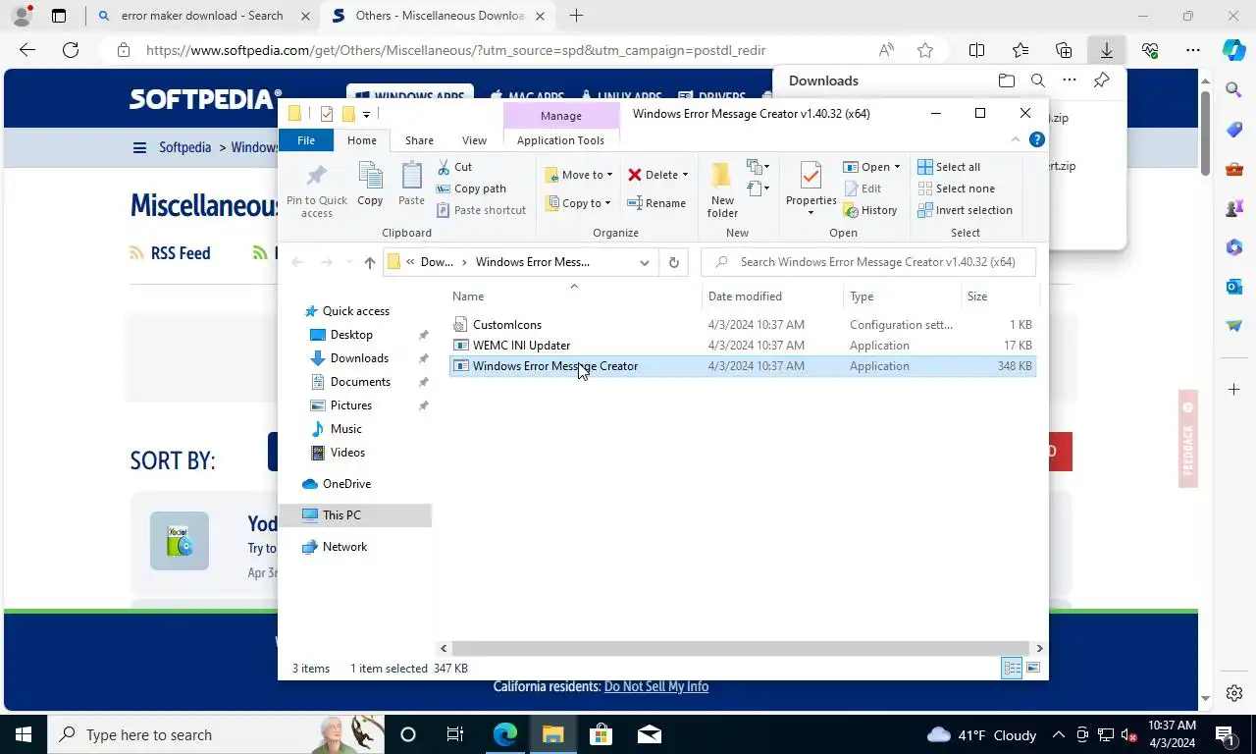Screen dimensions: 1256x754
Task: Open New item dropdown in New group
Action: 758,167
